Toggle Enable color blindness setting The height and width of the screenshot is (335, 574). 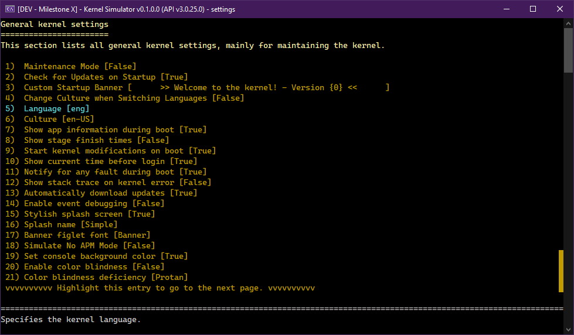click(x=94, y=267)
